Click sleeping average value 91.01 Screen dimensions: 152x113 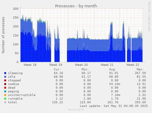point(114,73)
